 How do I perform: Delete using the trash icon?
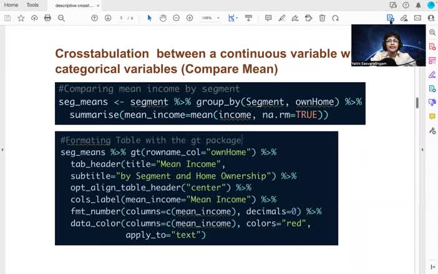pyautogui.click(x=322, y=18)
